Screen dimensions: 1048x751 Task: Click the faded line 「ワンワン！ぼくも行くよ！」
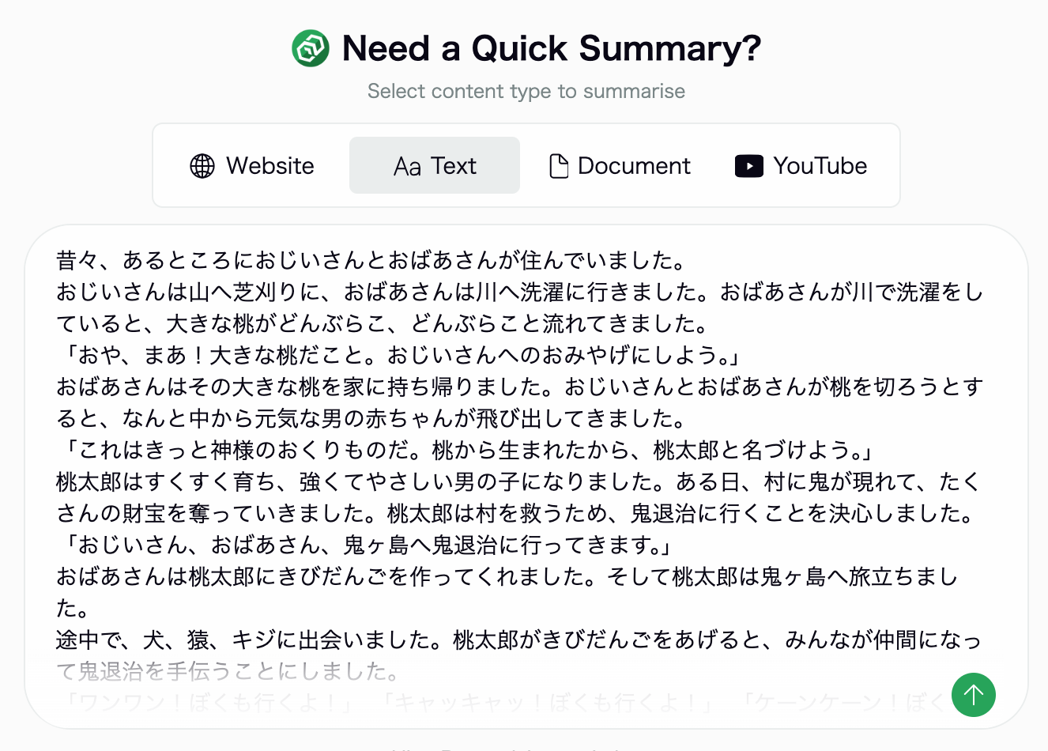209,703
